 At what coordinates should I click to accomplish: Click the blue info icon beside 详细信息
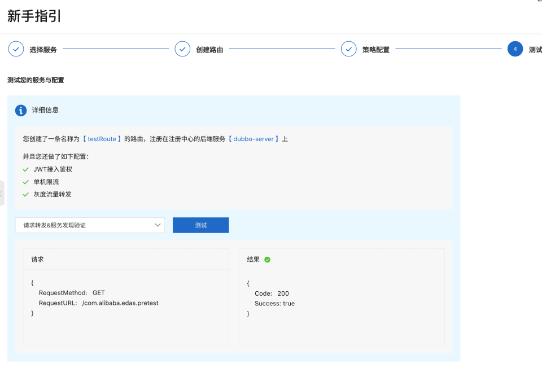(x=21, y=110)
